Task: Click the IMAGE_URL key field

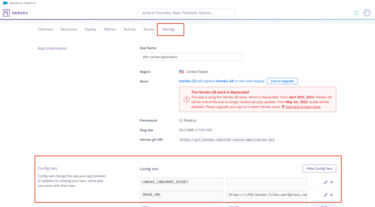Action: pos(181,195)
